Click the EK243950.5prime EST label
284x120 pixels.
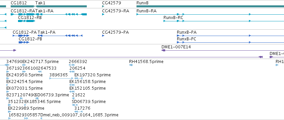tap(24, 75)
